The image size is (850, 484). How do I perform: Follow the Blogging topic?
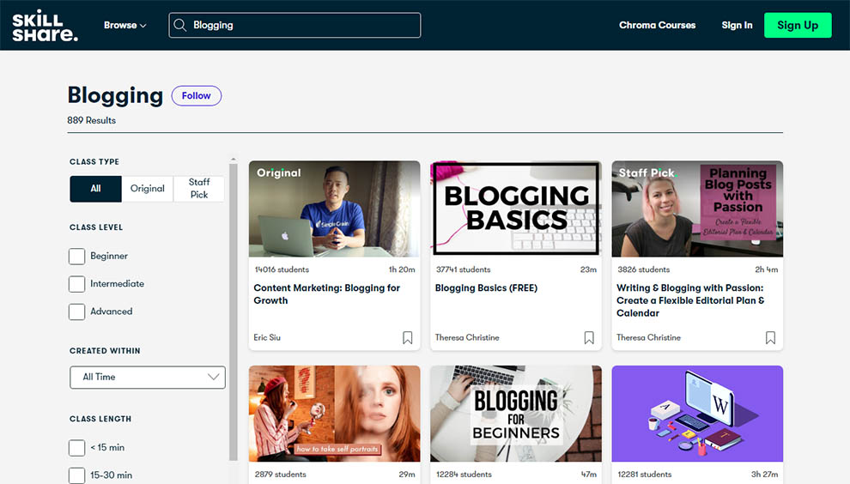[x=197, y=95]
